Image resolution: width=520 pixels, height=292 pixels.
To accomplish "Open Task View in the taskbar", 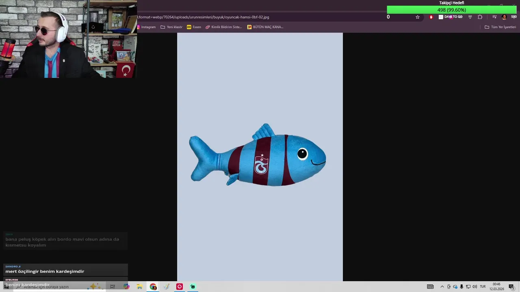I will [x=113, y=287].
